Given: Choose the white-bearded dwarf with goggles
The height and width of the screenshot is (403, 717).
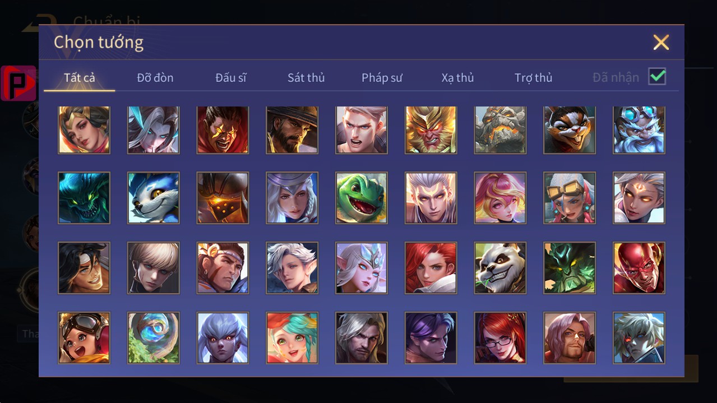Looking at the screenshot, I should pos(639,129).
